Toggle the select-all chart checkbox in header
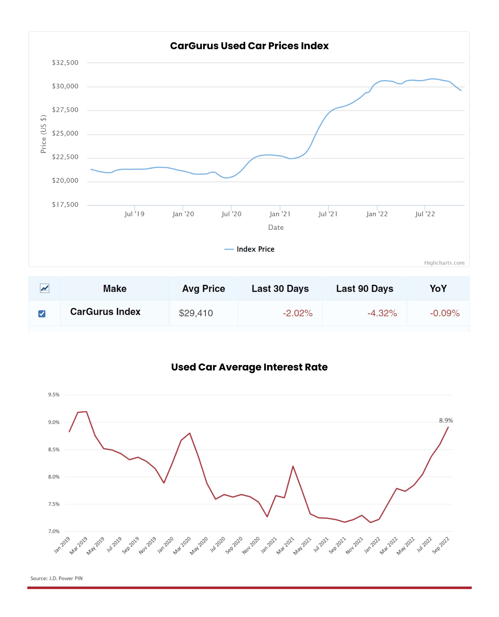 coord(44,289)
